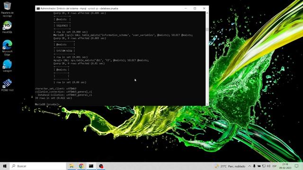This screenshot has height=170, width=303.
Task: Click the 'collation_connection: utf8mb3_general_ci' line
Action: point(63,92)
